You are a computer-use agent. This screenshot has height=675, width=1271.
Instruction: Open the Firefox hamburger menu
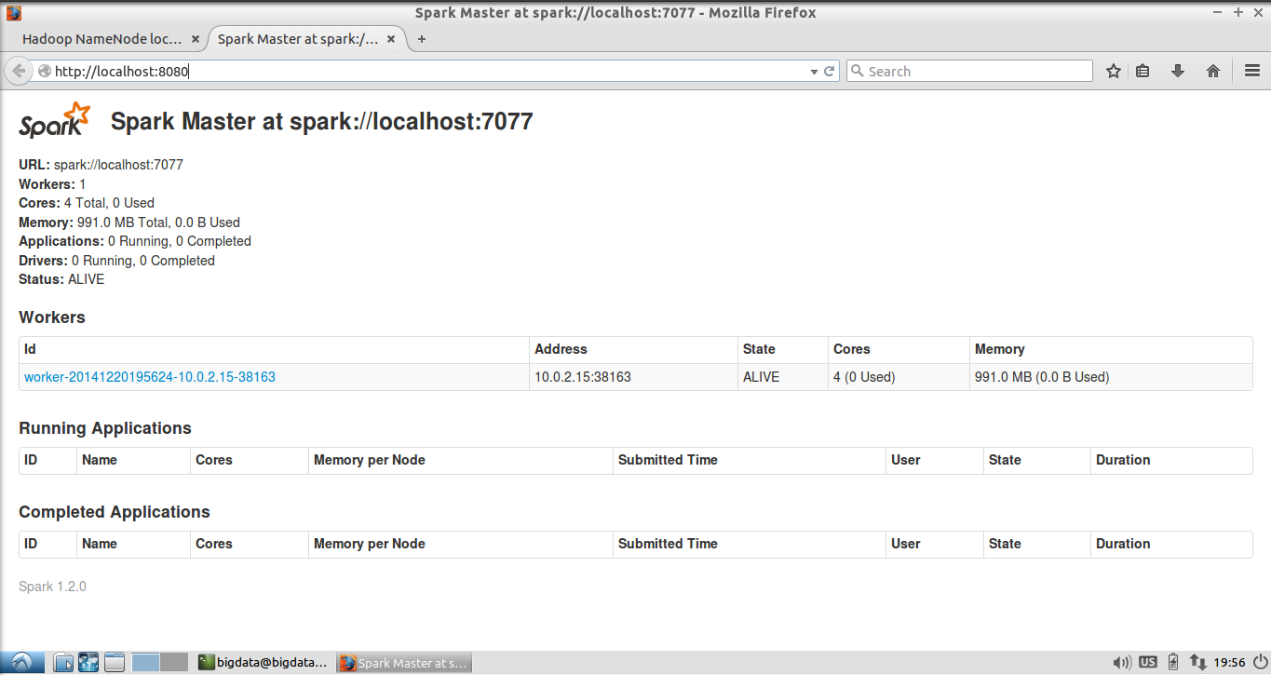pyautogui.click(x=1252, y=71)
